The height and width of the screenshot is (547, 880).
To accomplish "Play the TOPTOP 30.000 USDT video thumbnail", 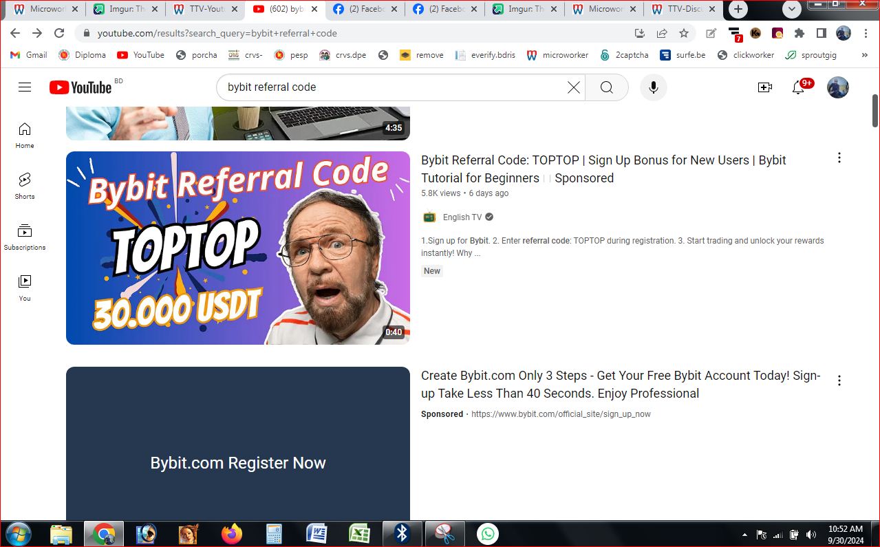I will click(238, 248).
